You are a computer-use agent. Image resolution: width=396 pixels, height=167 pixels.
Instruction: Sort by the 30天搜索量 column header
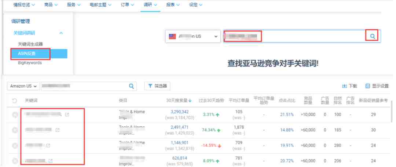(x=180, y=101)
